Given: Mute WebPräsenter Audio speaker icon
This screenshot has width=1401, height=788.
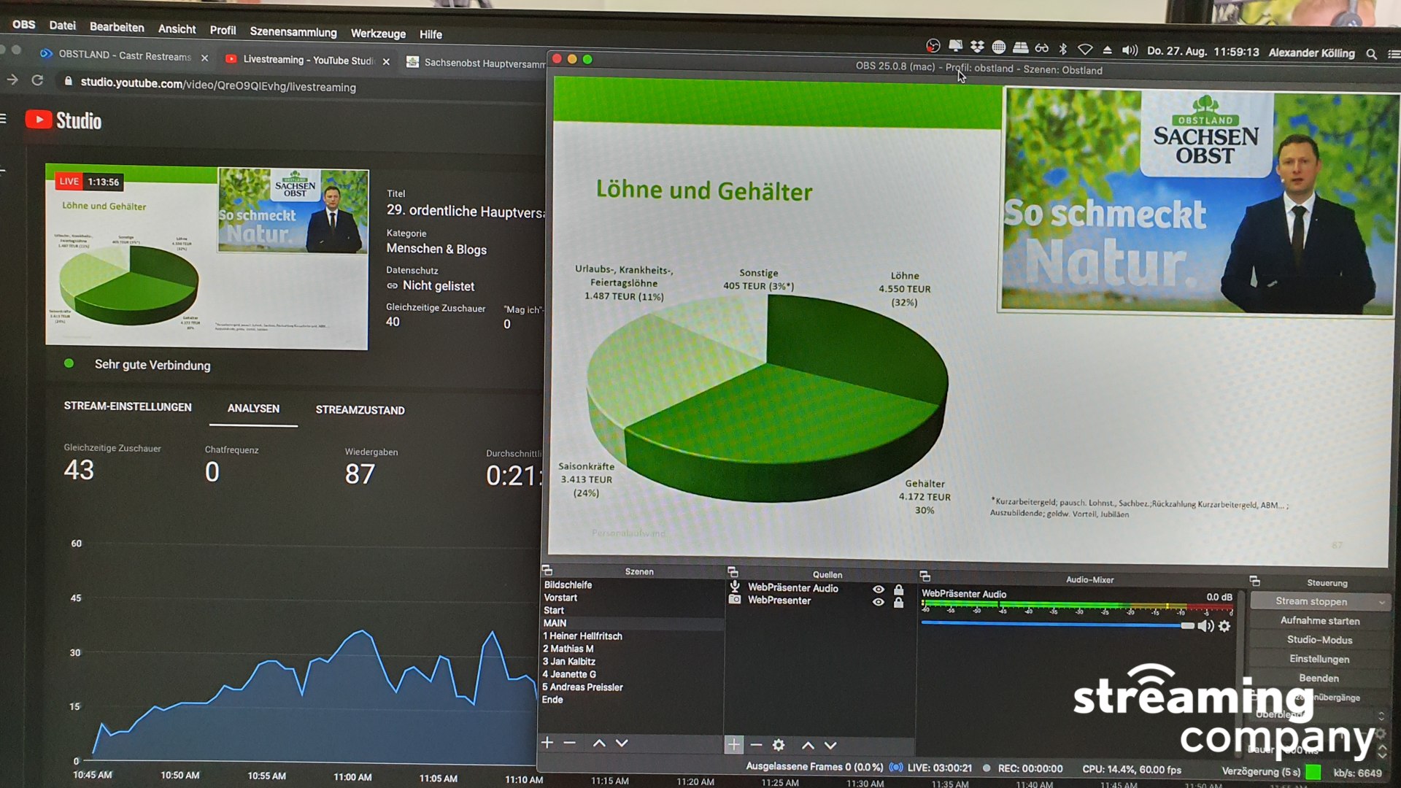Looking at the screenshot, I should pos(1205,626).
